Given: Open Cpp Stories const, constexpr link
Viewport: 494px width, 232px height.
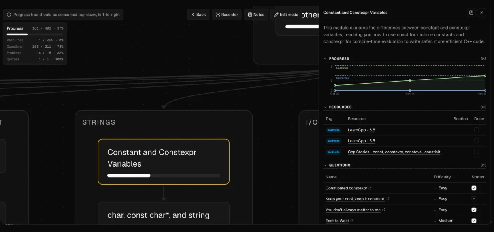Looking at the screenshot, I should pyautogui.click(x=394, y=152).
